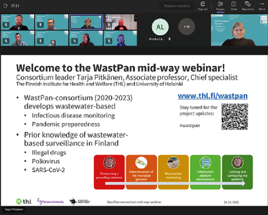Click the Tarja Pitkänen name label
The image size is (268, 215).
[14, 209]
